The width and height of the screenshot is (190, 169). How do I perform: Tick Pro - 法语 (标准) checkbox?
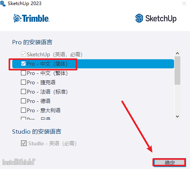click(23, 92)
